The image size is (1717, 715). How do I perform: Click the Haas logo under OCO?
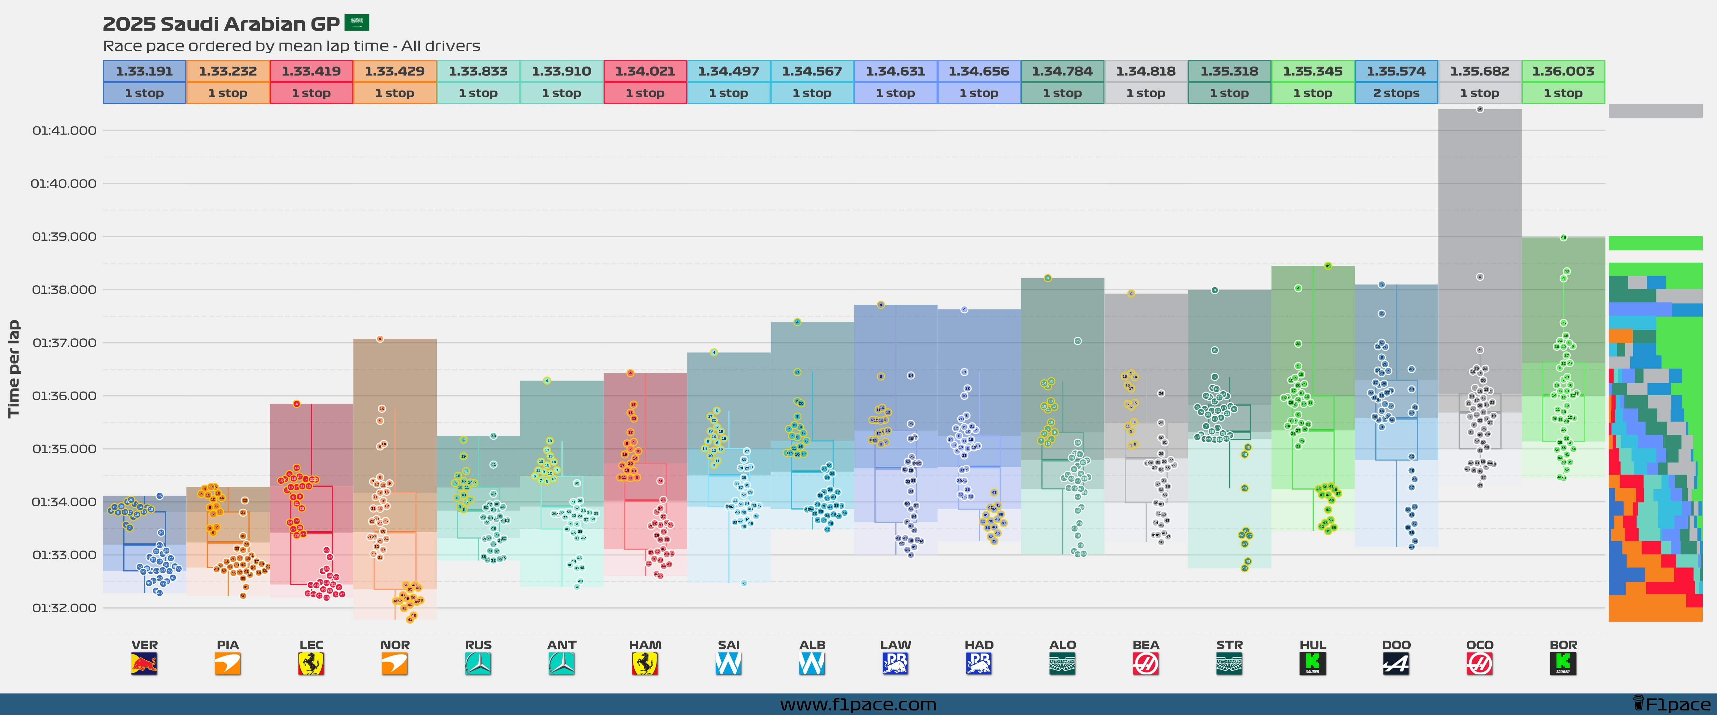pyautogui.click(x=1480, y=664)
